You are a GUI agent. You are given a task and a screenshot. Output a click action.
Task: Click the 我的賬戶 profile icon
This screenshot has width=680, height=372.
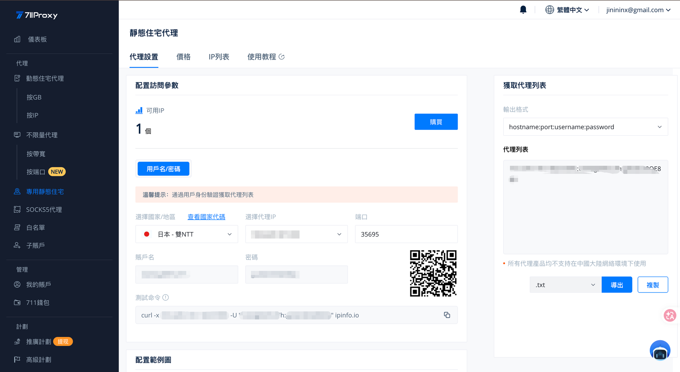(x=17, y=285)
